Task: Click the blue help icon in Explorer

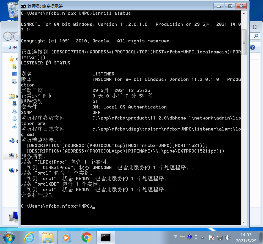Action: 253,47
